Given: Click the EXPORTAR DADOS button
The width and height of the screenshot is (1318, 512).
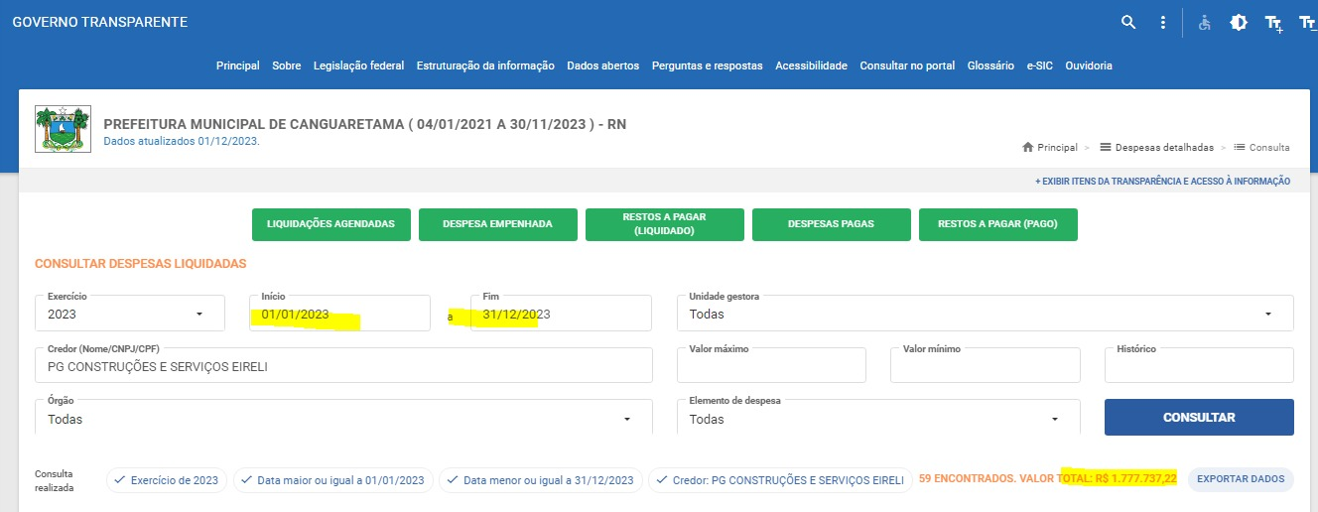Looking at the screenshot, I should (x=1241, y=479).
